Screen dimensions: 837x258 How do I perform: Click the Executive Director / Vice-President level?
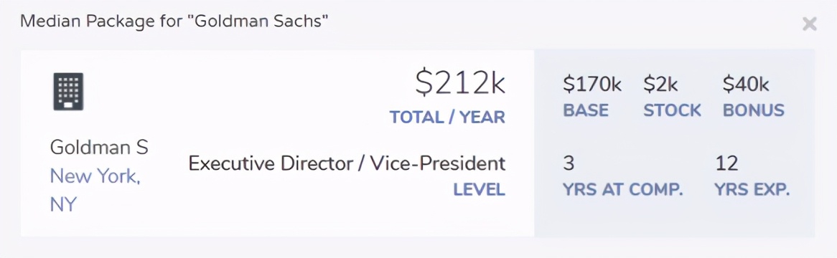click(347, 163)
